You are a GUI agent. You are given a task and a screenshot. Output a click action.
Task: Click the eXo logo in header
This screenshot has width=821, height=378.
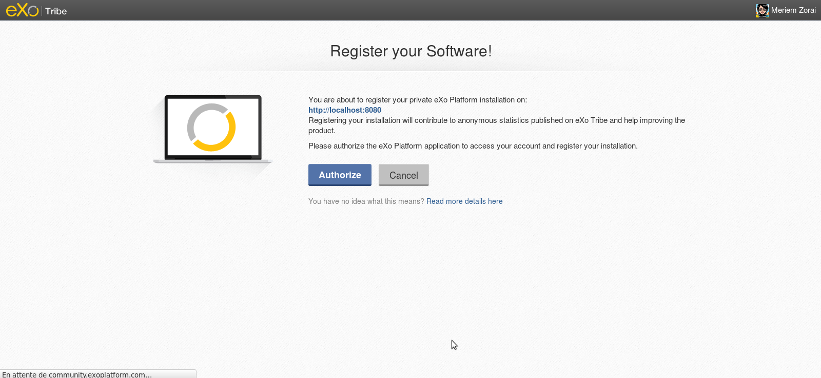point(22,10)
